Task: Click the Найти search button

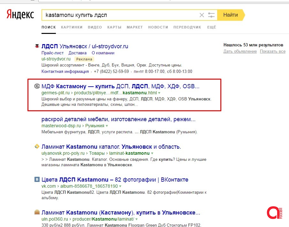Action: pyautogui.click(x=231, y=15)
